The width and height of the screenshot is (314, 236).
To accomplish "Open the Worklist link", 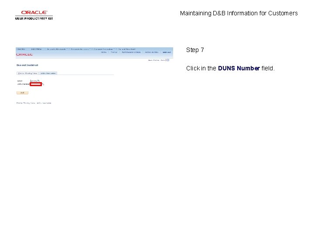I will pyautogui.click(x=114, y=52).
